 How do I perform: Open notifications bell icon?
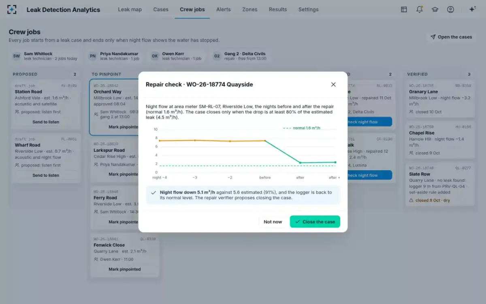(x=420, y=9)
